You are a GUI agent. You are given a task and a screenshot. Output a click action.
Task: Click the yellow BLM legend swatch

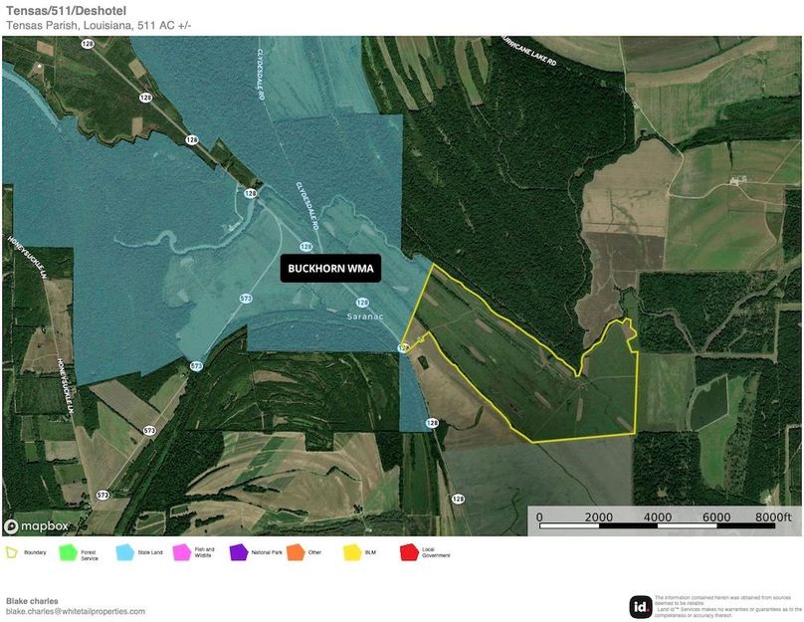click(352, 551)
